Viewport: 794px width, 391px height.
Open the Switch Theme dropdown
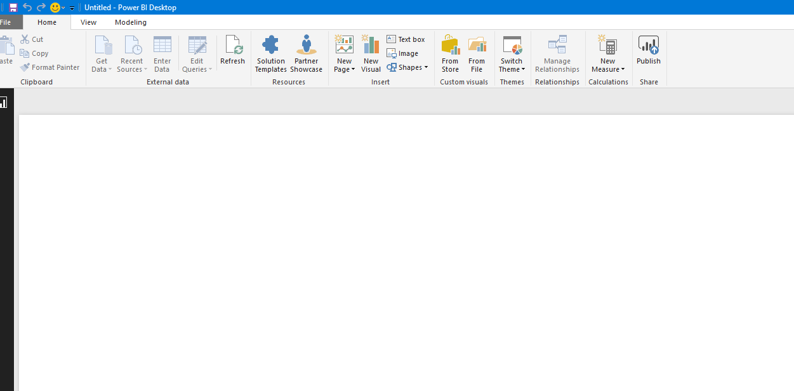tap(512, 54)
